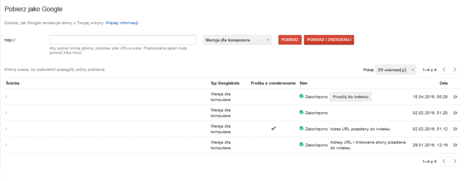Open the 25 wiersze(y) rows dropdown
This screenshot has width=473, height=181.
coord(396,70)
